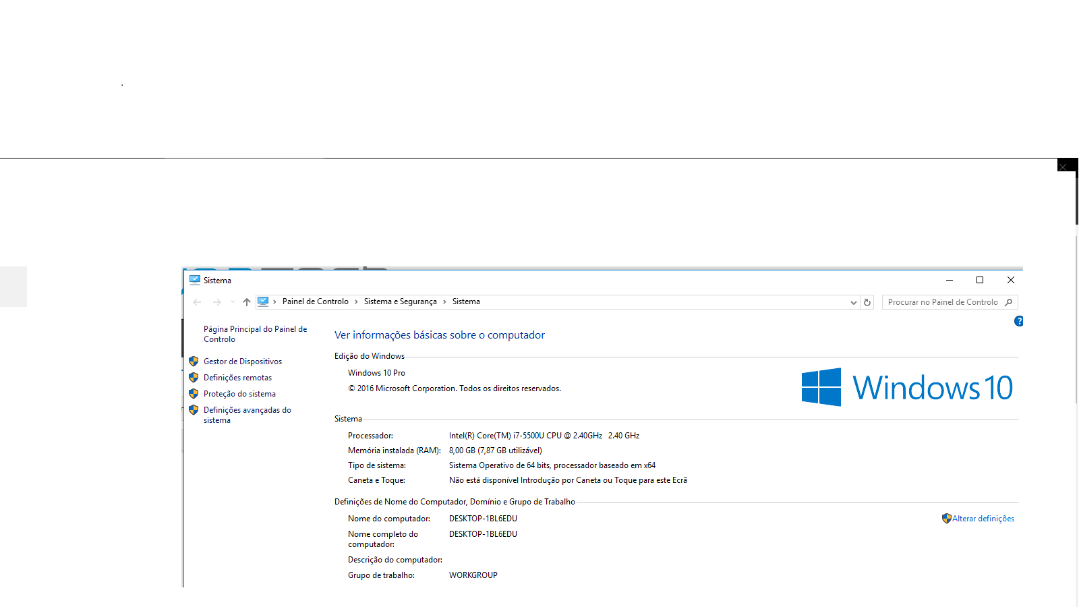Click the back navigation arrow

click(x=197, y=302)
